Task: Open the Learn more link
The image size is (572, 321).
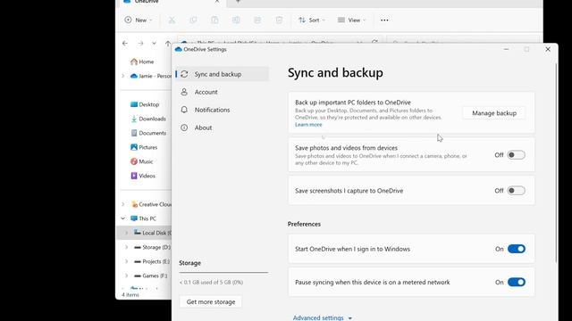Action: (x=308, y=125)
